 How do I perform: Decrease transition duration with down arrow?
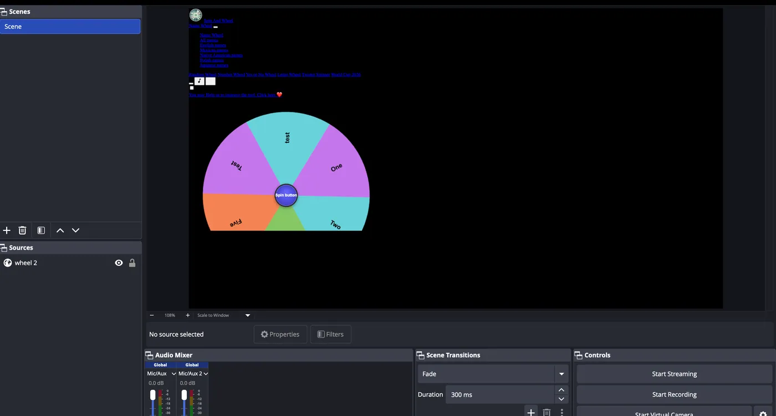click(x=561, y=399)
